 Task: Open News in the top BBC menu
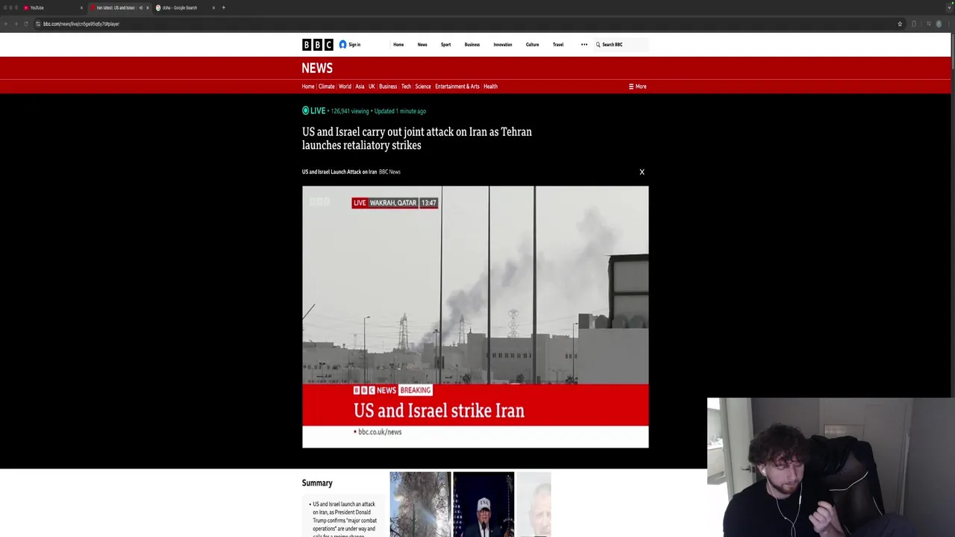point(422,45)
